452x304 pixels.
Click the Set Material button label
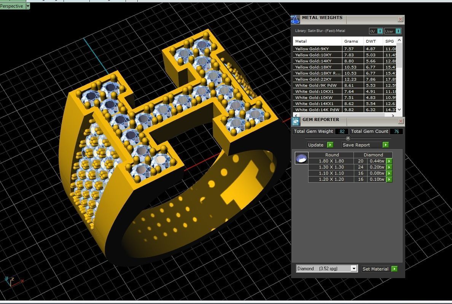pos(375,269)
